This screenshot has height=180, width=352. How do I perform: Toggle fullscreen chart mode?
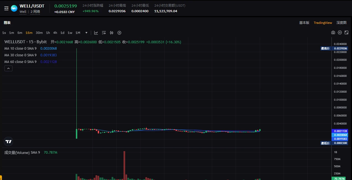[346, 33]
